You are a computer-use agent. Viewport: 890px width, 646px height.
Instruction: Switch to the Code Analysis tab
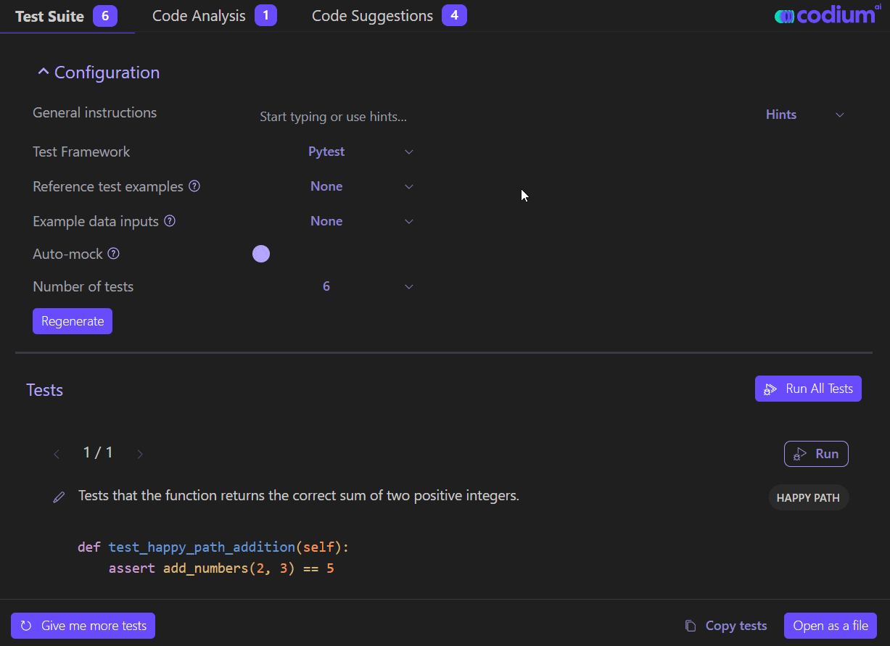point(198,15)
